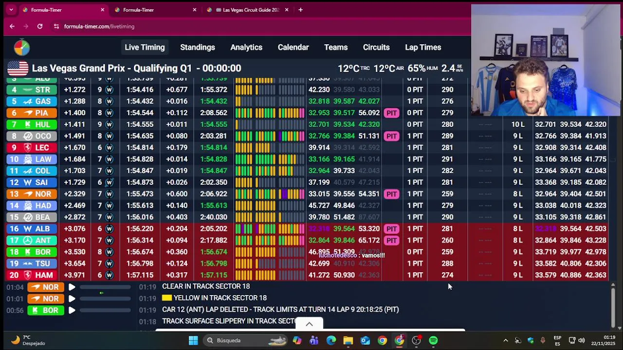The height and width of the screenshot is (350, 623).
Task: Click the streamer webcam overlay
Action: 546,61
